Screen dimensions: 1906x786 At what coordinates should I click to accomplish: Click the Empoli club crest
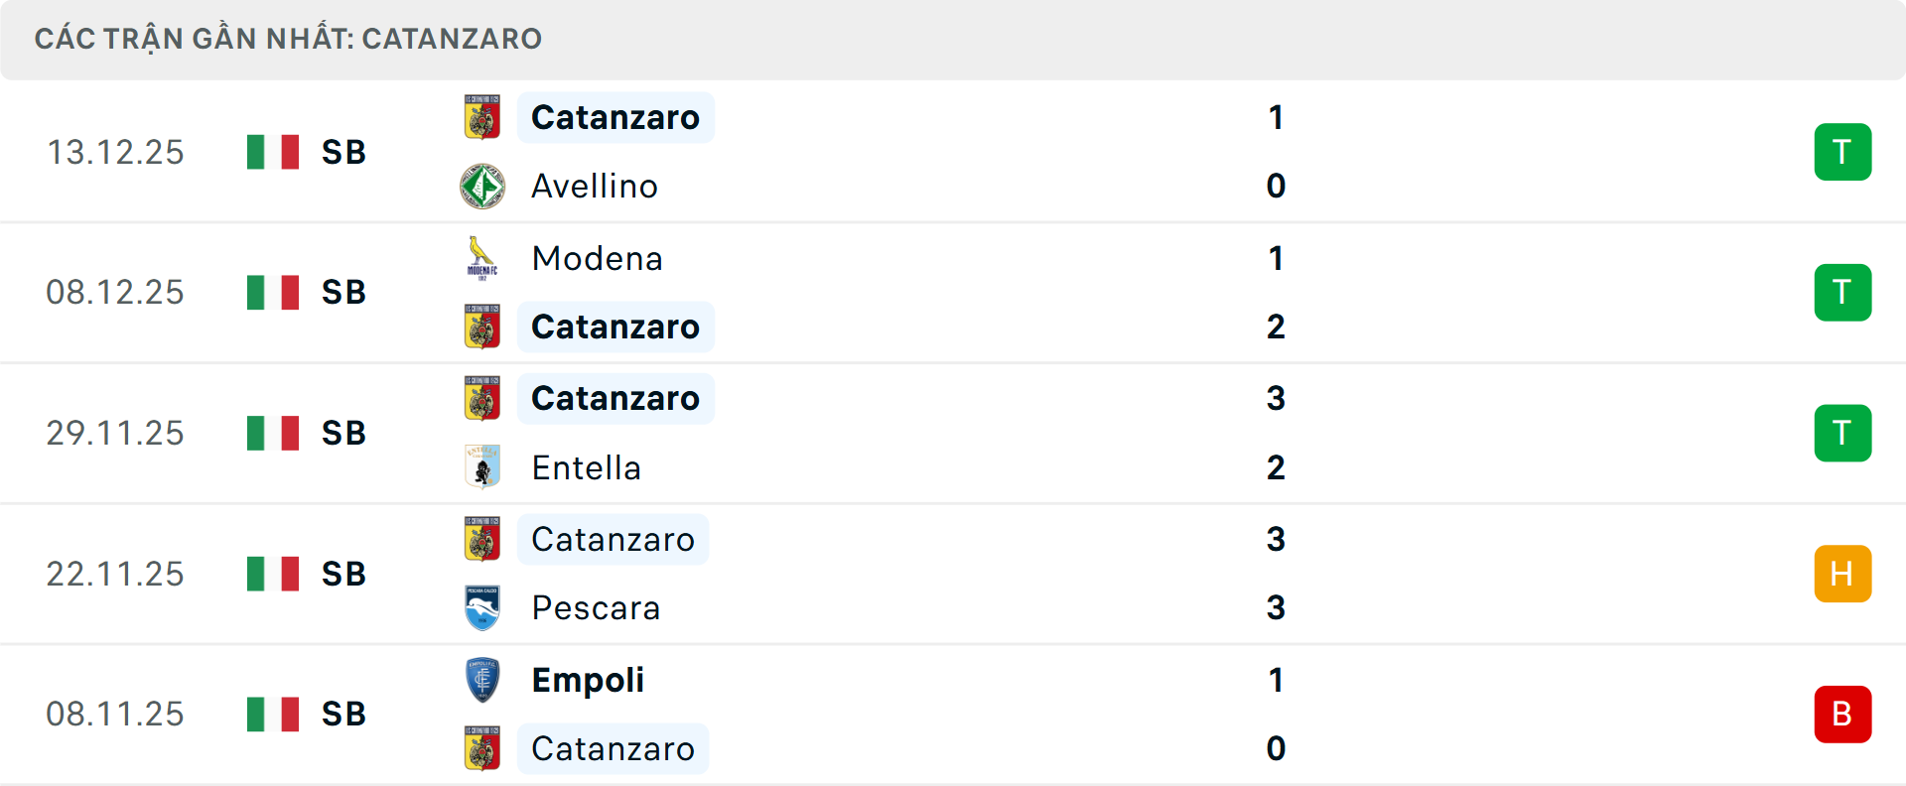click(x=482, y=680)
